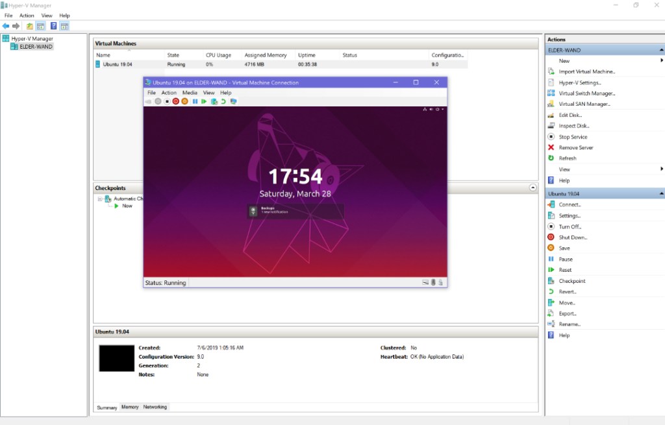Viewport: 665px width, 425px height.
Task: Click the Pause icon in the VM toolbar
Action: click(195, 101)
